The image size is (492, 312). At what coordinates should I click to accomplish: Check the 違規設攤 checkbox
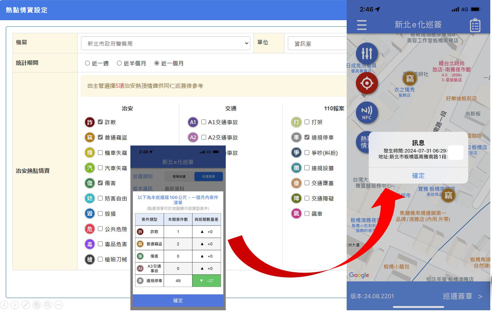pos(307,168)
